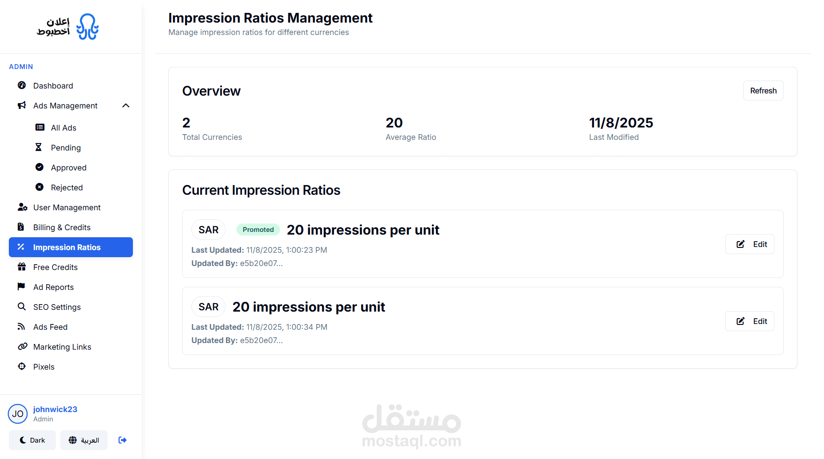Click the Ads Management megaphone icon
This screenshot has height=459, width=824.
(22, 105)
